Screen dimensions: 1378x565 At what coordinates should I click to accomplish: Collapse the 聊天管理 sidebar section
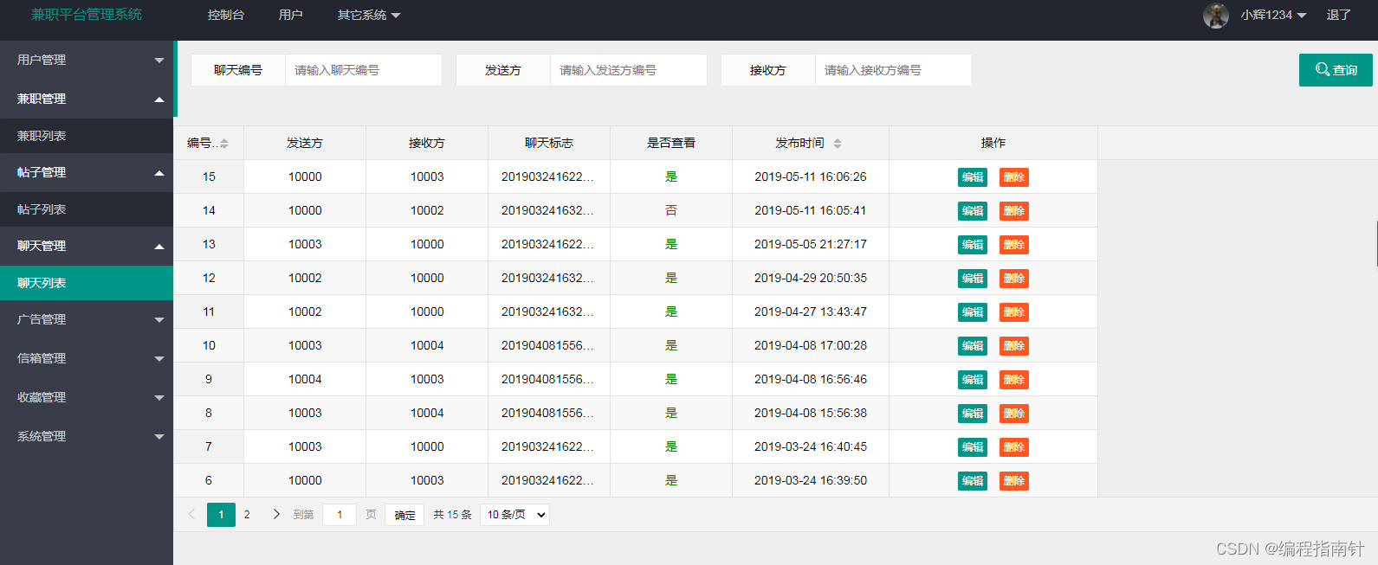(x=87, y=246)
